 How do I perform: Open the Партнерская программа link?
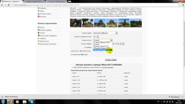48,44
